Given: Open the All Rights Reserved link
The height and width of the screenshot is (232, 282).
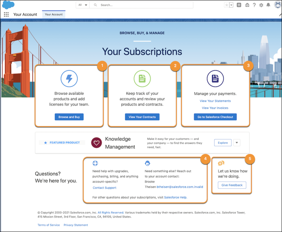Looking at the screenshot, I should [111, 213].
